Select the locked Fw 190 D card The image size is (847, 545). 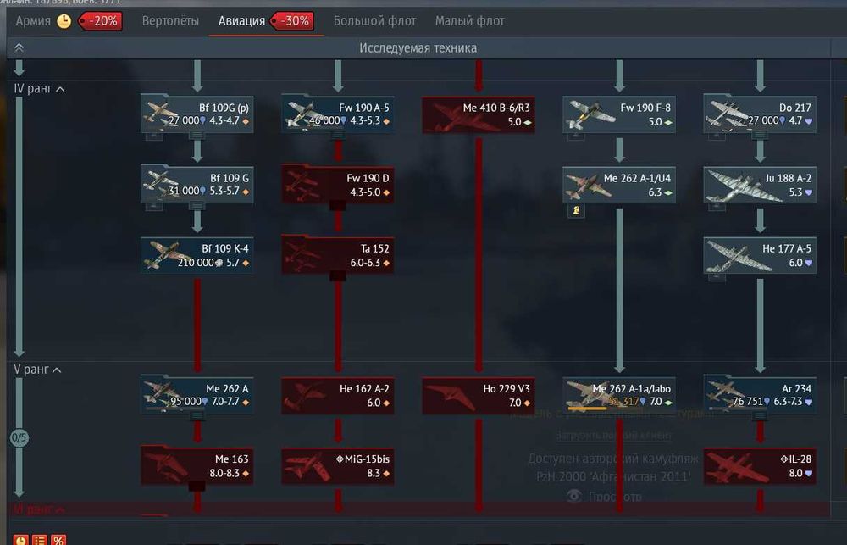click(338, 185)
